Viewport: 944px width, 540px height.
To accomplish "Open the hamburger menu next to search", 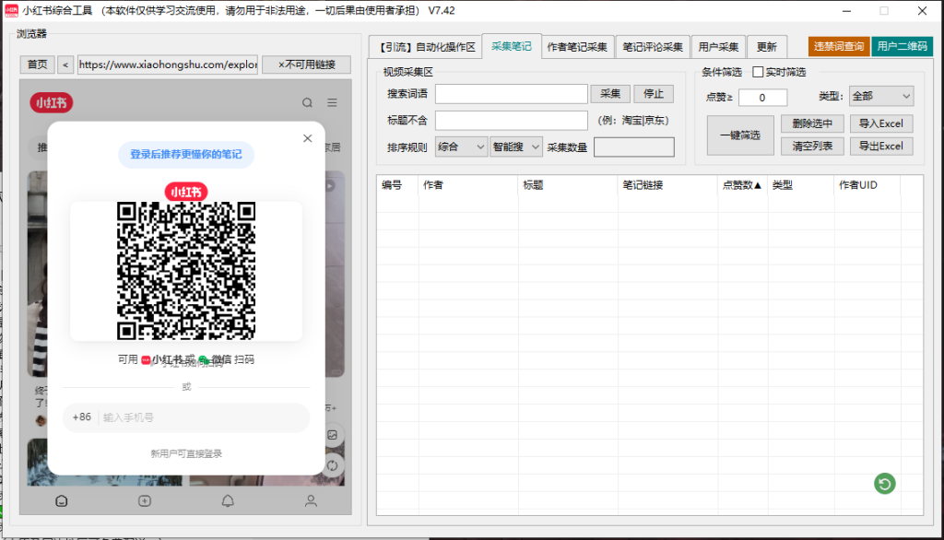I will coord(333,103).
